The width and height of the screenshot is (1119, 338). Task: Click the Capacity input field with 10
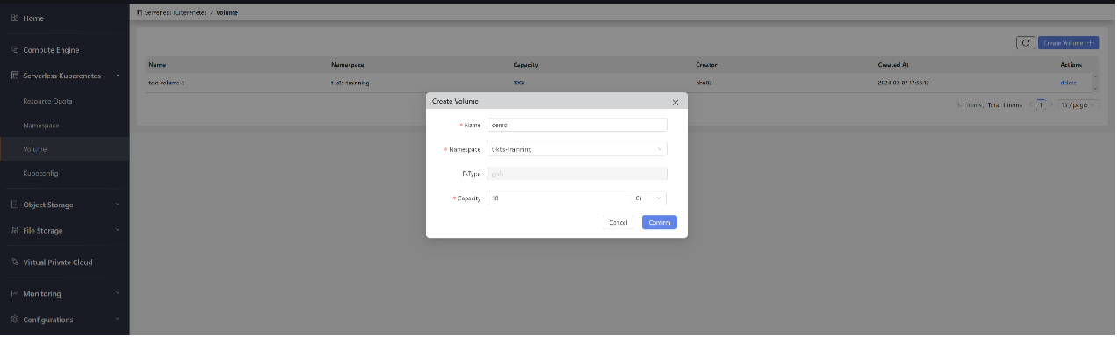coord(559,198)
